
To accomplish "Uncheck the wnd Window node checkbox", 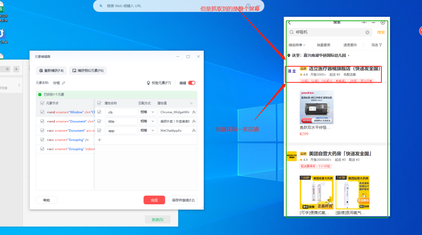I will (42, 112).
